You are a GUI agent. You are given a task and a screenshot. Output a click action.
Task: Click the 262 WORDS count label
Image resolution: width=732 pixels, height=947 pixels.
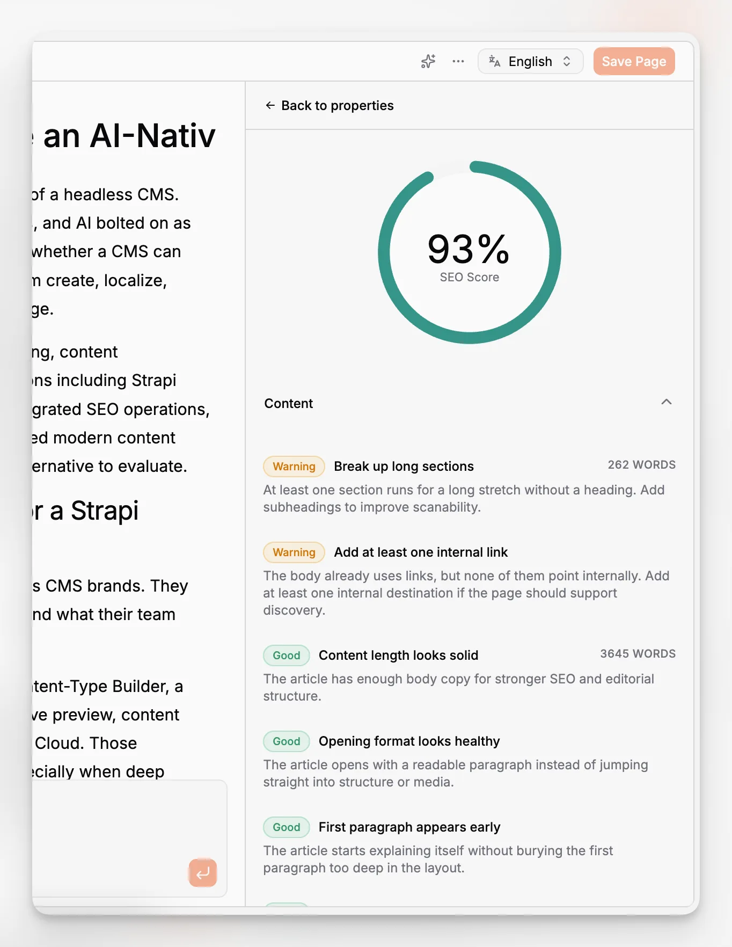pos(641,465)
